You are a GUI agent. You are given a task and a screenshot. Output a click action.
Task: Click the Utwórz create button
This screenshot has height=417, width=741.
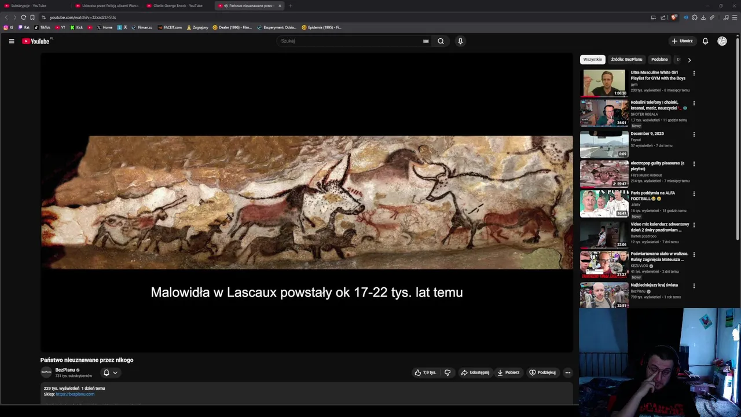pos(682,41)
